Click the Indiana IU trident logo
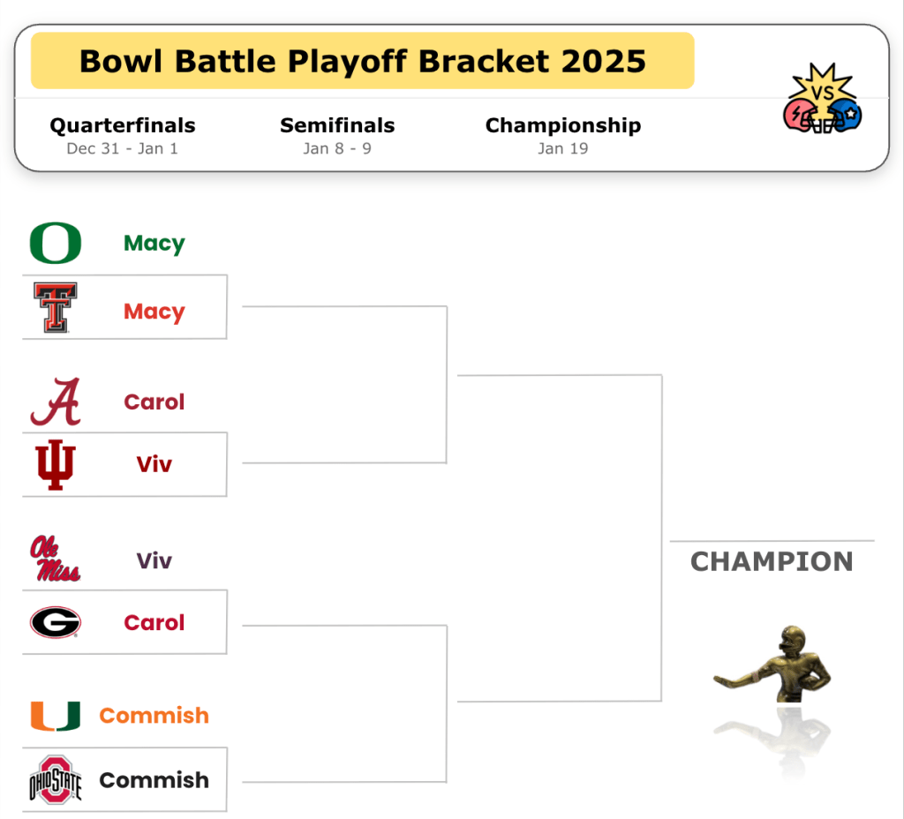Image resolution: width=904 pixels, height=819 pixels. [x=55, y=464]
